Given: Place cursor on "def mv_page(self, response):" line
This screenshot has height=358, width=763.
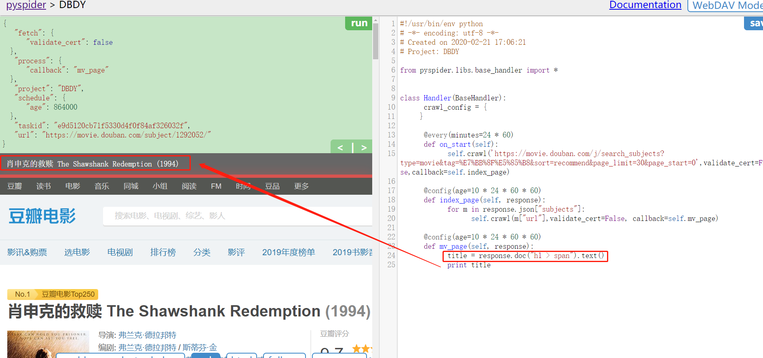Looking at the screenshot, I should click(x=478, y=246).
